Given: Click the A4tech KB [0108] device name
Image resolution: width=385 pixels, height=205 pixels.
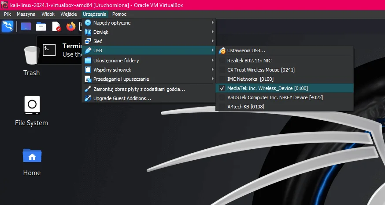Looking at the screenshot, I should pos(246,107).
